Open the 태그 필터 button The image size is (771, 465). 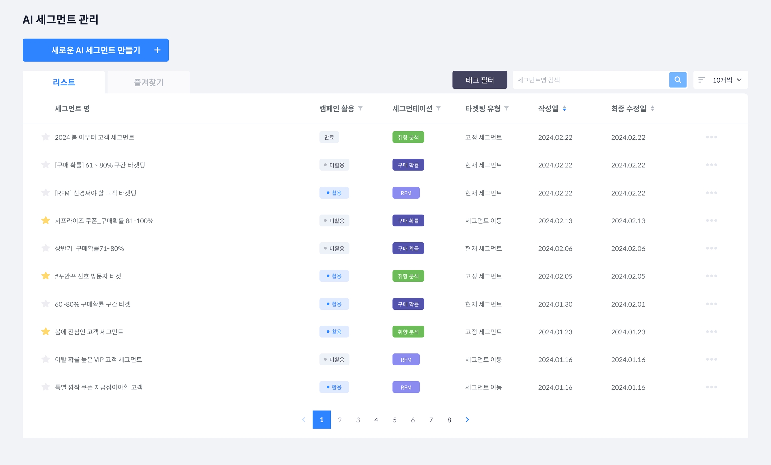coord(480,80)
